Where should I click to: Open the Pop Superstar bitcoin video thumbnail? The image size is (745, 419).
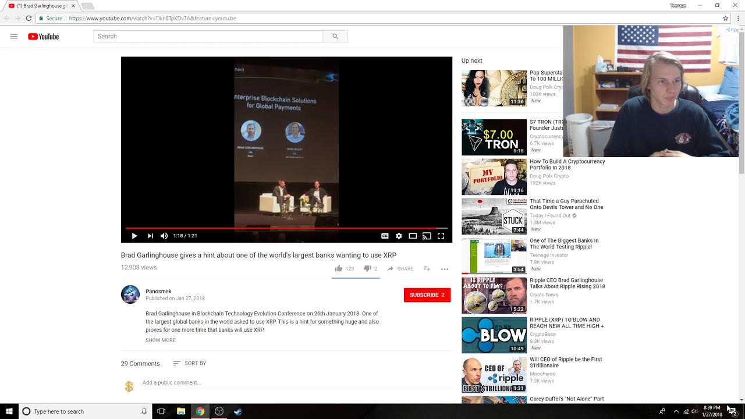point(494,88)
